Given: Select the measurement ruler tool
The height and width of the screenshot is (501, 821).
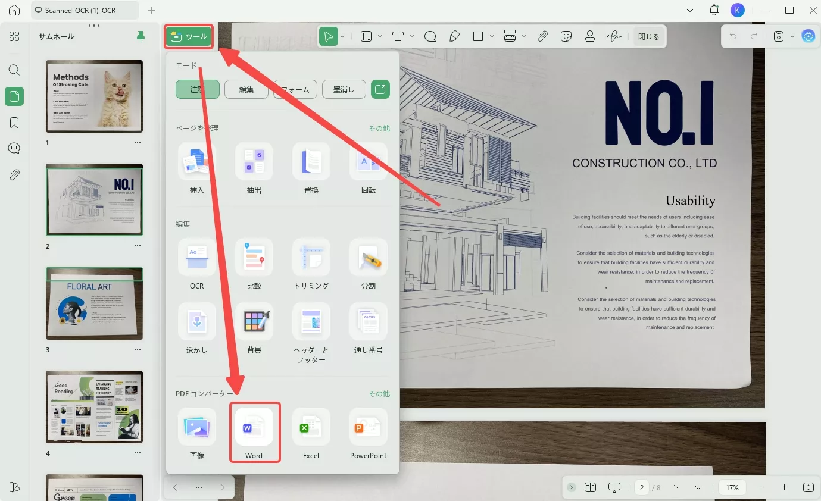Looking at the screenshot, I should [510, 37].
